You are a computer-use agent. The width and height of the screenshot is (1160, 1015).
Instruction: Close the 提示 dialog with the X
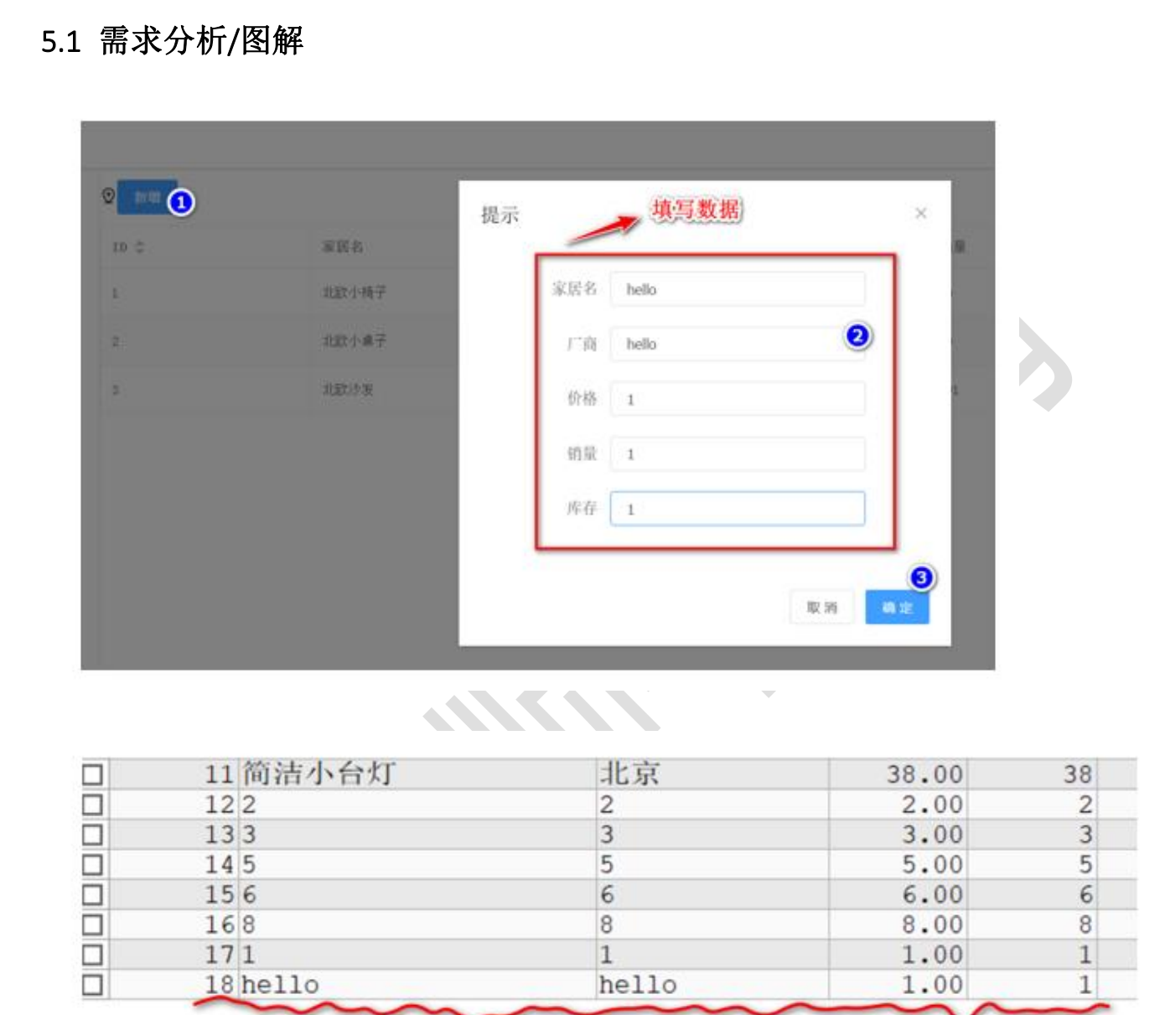pyautogui.click(x=920, y=213)
